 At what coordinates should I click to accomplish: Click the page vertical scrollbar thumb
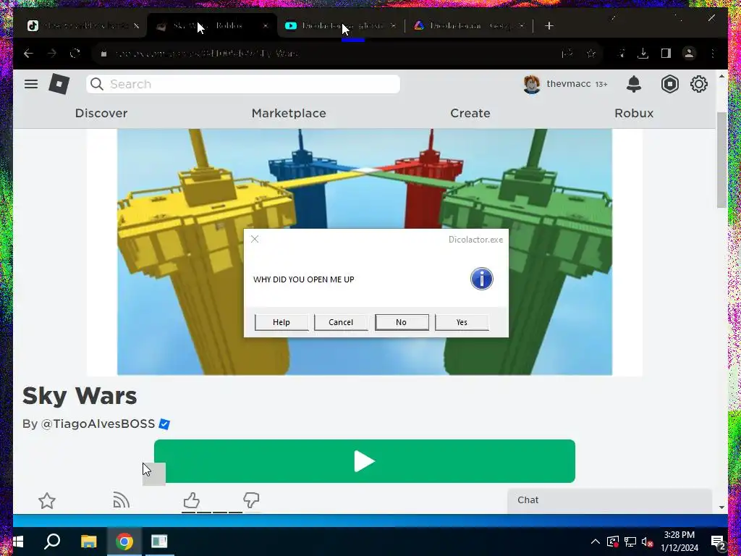tap(721, 160)
